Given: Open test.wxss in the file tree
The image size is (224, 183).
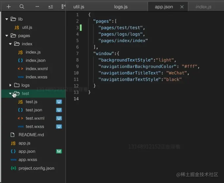Looking at the screenshot, I should click(x=35, y=126).
